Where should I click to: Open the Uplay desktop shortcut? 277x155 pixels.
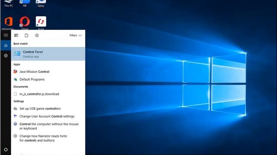(41, 3)
